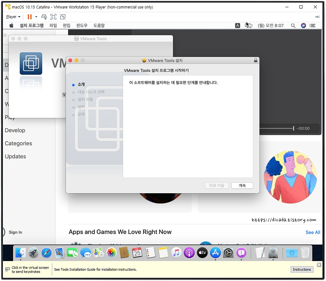The height and width of the screenshot is (281, 326).
Task: Open the 도움말 menu
Action: (99, 25)
